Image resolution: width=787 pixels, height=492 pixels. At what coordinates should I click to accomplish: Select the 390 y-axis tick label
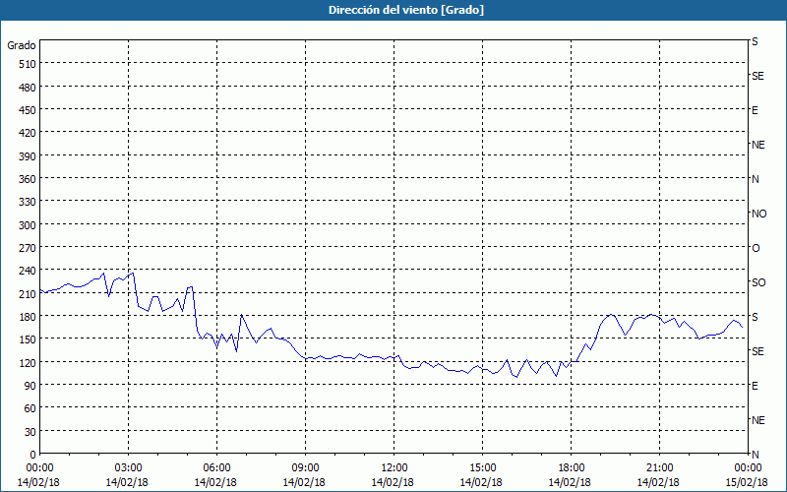coord(29,156)
